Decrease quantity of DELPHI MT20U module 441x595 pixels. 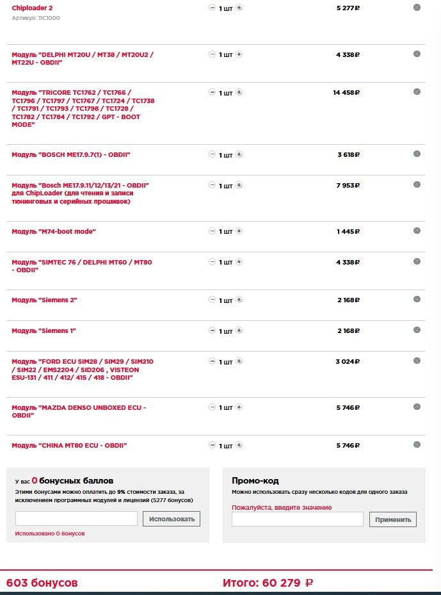pos(212,54)
